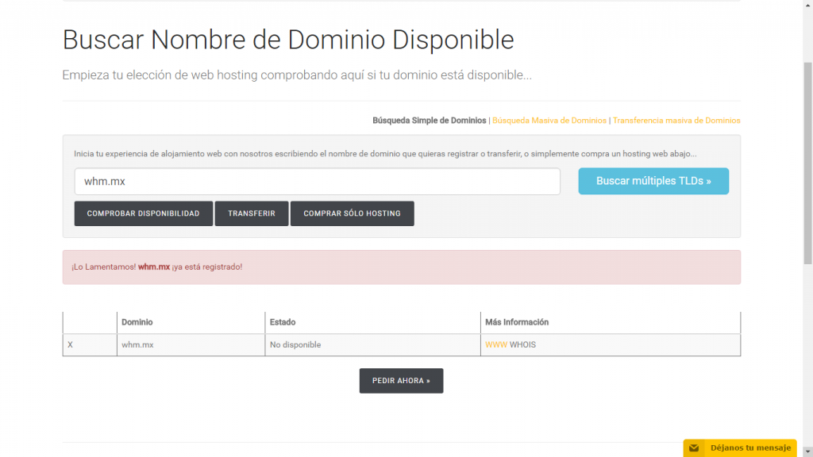Open the WWW link for whm.mx
This screenshot has width=813, height=457.
click(x=495, y=345)
